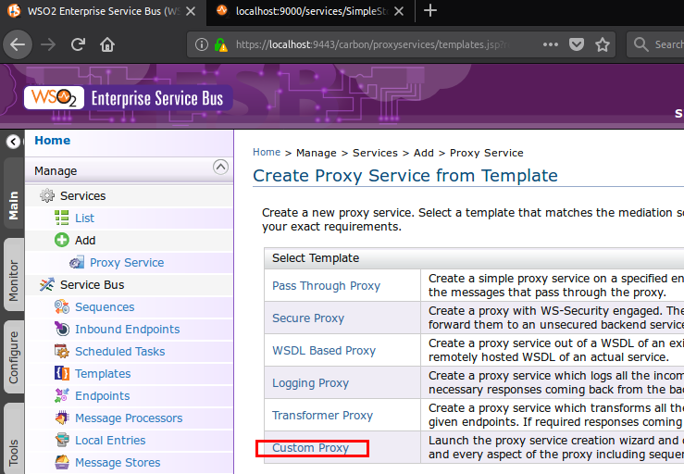Collapse the left sidebar panel arrow
The image size is (684, 474).
pos(13,142)
